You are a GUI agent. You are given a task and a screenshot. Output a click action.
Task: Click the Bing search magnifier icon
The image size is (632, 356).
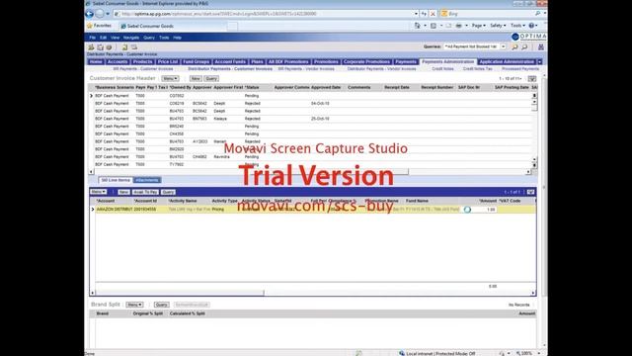tap(537, 14)
